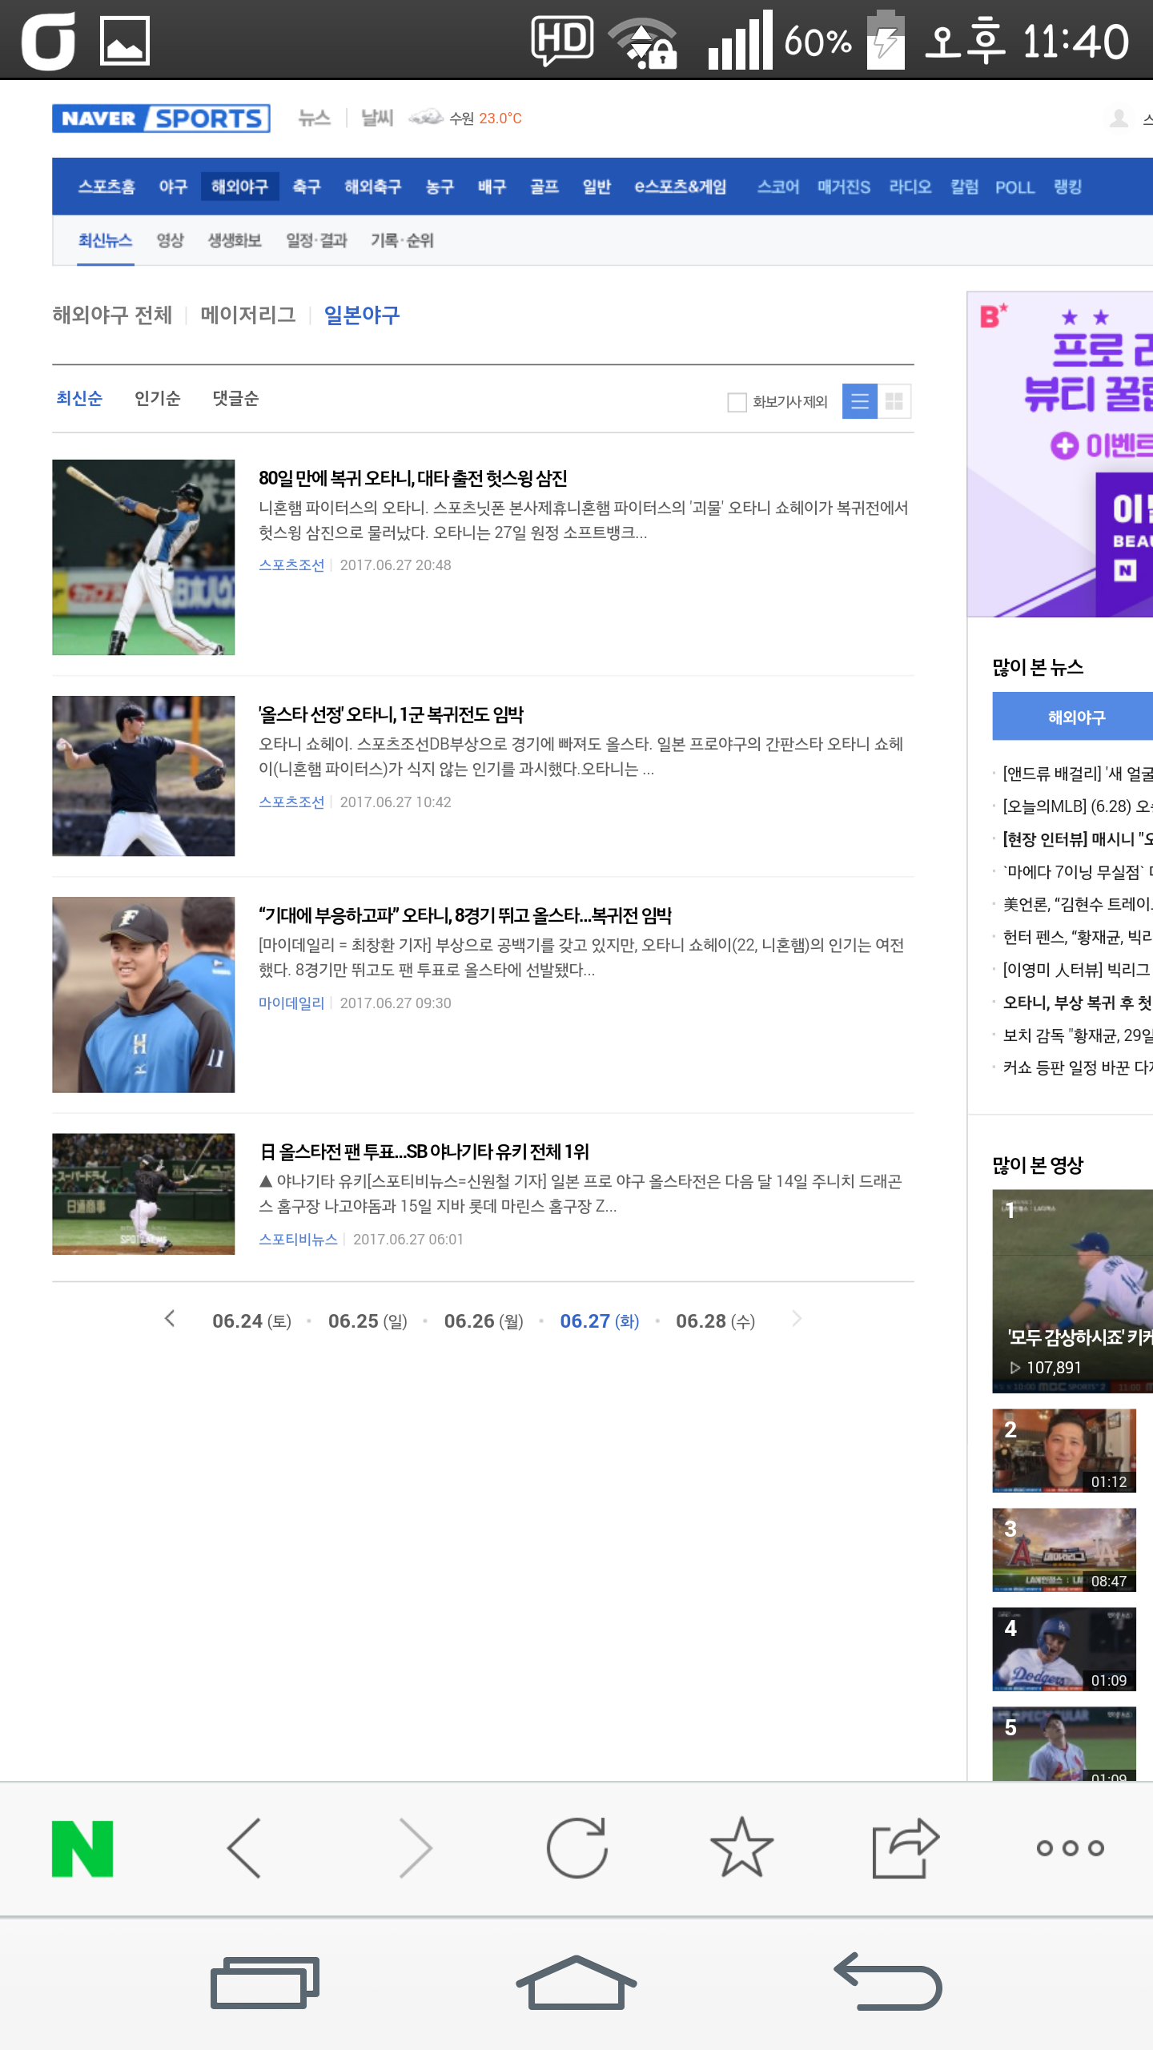This screenshot has width=1153, height=2050.
Task: Check the 화보기사제외 checkbox
Action: (737, 402)
